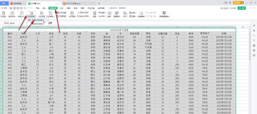Open 分页预览 page break preview
This screenshot has height=114, width=257.
(x=72, y=14)
